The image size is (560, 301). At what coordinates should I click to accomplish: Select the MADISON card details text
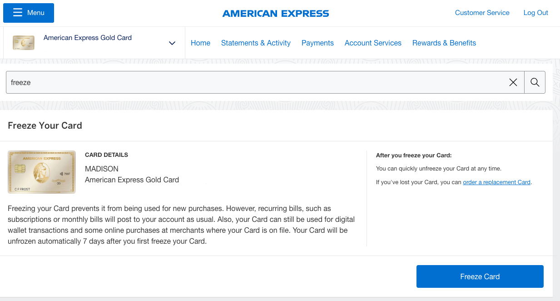click(x=101, y=169)
